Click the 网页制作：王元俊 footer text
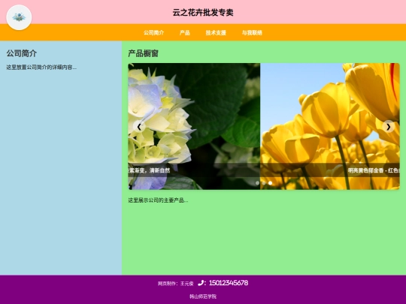The height and width of the screenshot is (304, 406). click(x=175, y=284)
